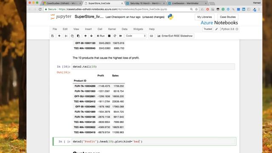This screenshot has height=153, width=272.
Task: Click the Trusted notebook button
Action: (x=208, y=29)
